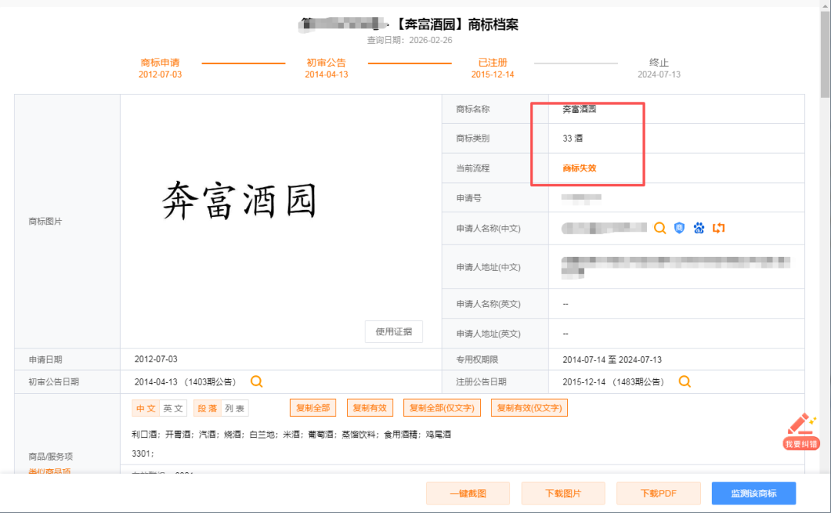
Task: Open the 1403期公告 magnifier icon
Action: (x=256, y=381)
